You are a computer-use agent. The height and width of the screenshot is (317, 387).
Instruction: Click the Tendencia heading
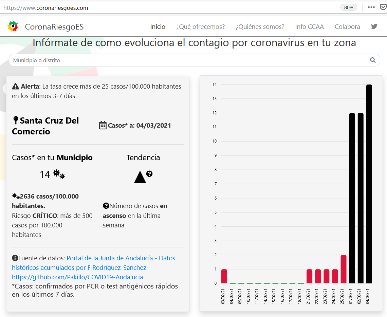(143, 157)
